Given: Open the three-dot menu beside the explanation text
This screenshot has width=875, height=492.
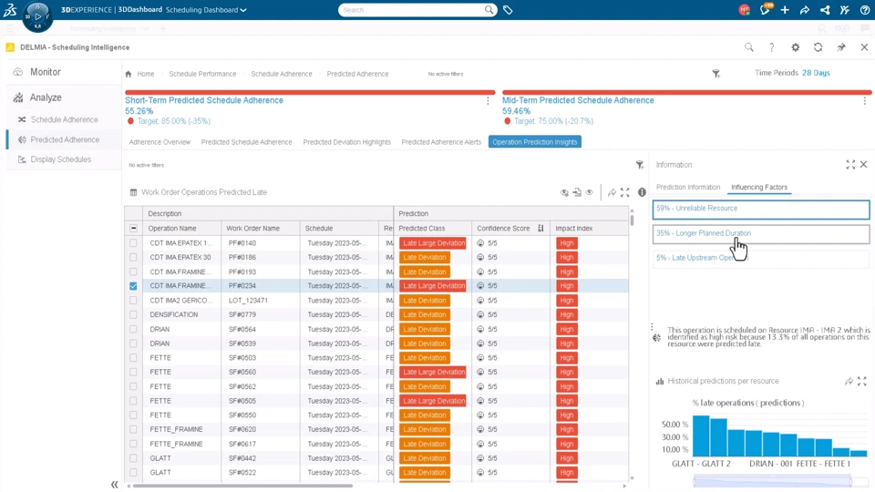Looking at the screenshot, I should (652, 327).
